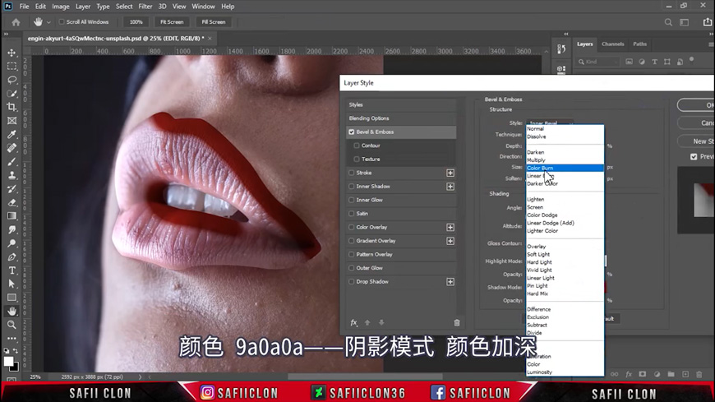Image resolution: width=715 pixels, height=402 pixels.
Task: Enable the Inner Glow checkbox
Action: pyautogui.click(x=352, y=200)
